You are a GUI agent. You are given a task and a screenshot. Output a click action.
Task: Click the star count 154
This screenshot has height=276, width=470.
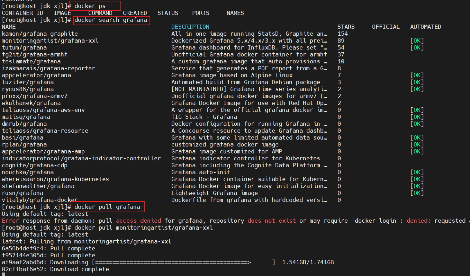tap(343, 34)
